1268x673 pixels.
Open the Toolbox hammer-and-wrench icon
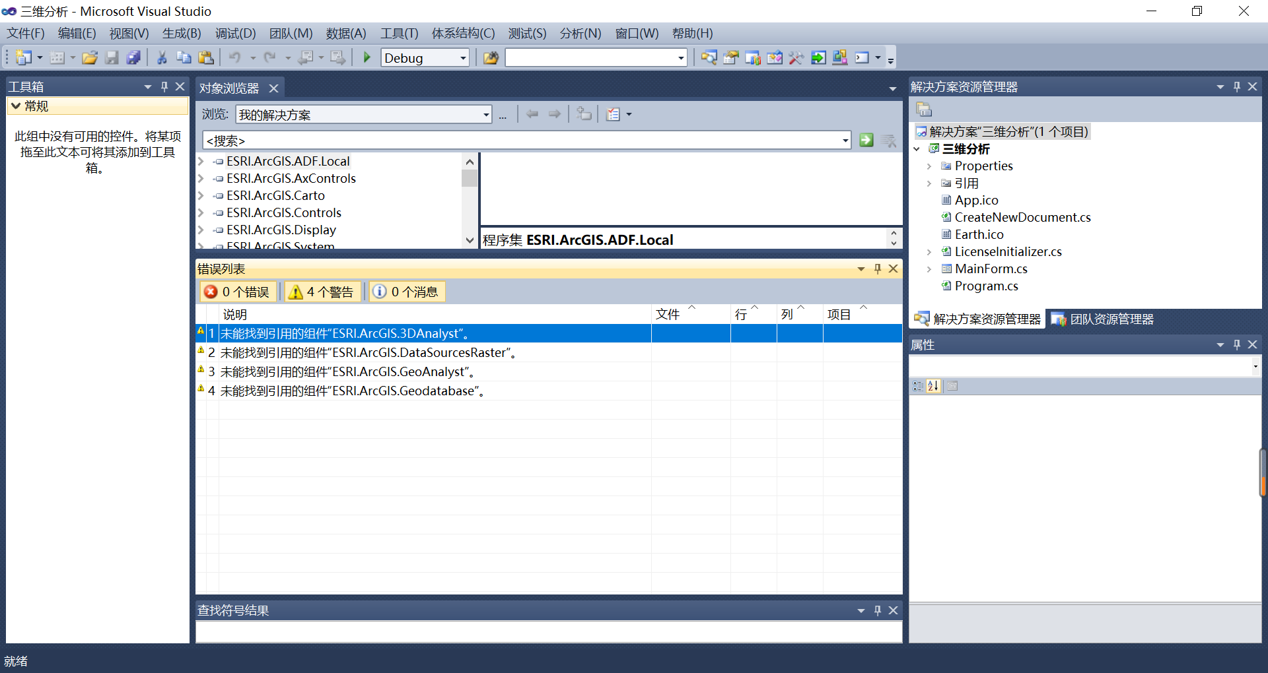point(796,58)
